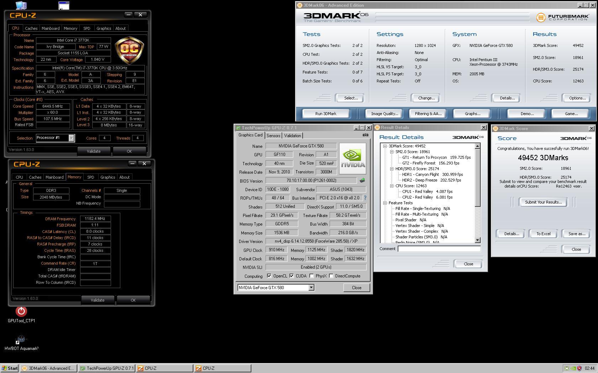Viewport: 598px width, 373px height.
Task: Open the HWBOT Aquamark3 desktop shortcut
Action: 21,342
